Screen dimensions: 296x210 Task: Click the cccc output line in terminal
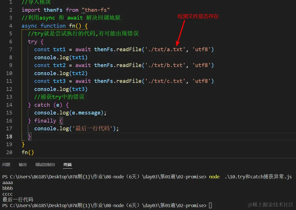point(7,194)
